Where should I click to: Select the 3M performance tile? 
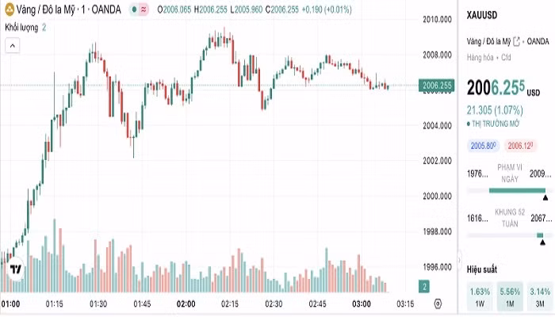540,297
